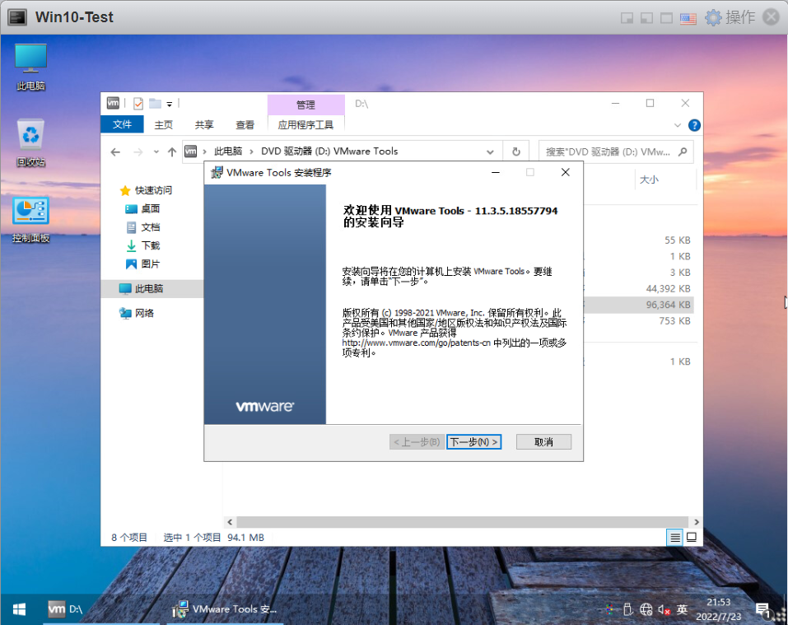
Task: Open the Customize Quick Access Toolbar dropdown
Action: click(x=170, y=105)
